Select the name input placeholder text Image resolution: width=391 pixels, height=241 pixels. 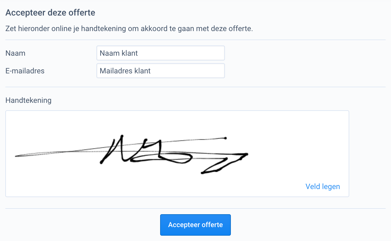(118, 53)
